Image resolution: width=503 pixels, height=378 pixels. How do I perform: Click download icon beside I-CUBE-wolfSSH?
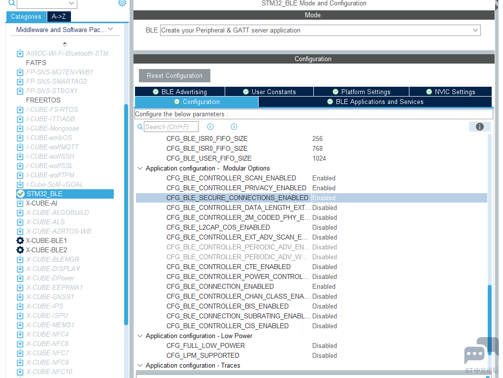click(20, 156)
